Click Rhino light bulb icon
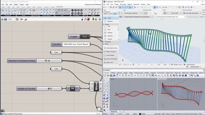Screen dimensions: 205x115 tap(168, 75)
